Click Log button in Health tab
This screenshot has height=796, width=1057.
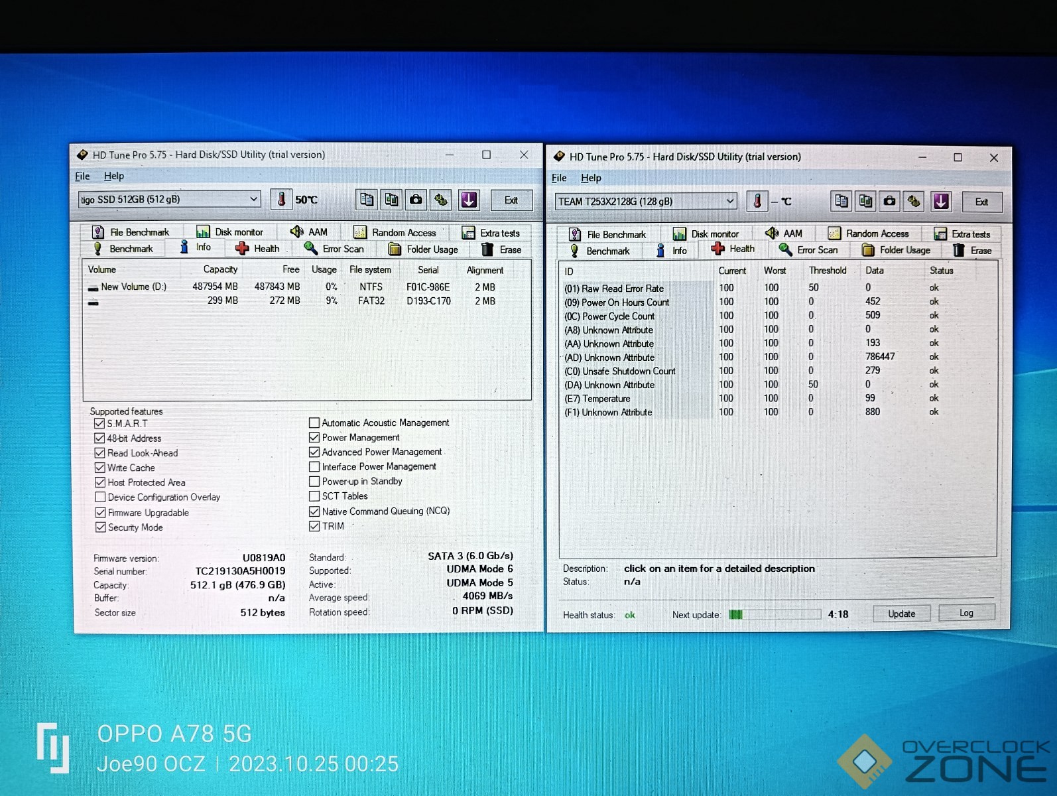[966, 613]
